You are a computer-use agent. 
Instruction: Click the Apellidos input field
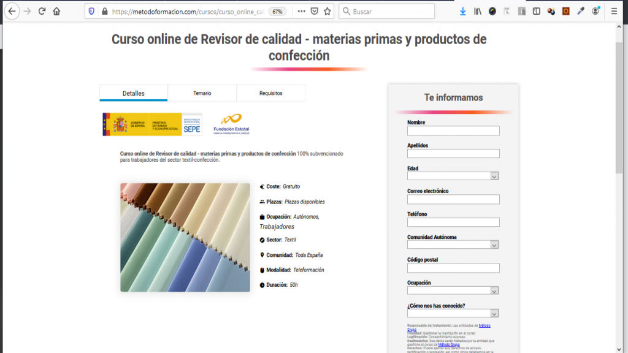tap(453, 153)
